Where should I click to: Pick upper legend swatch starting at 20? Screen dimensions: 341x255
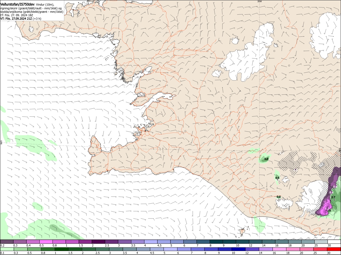[x=308, y=241]
